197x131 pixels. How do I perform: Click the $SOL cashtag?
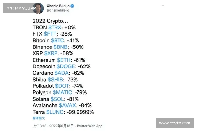57,99
